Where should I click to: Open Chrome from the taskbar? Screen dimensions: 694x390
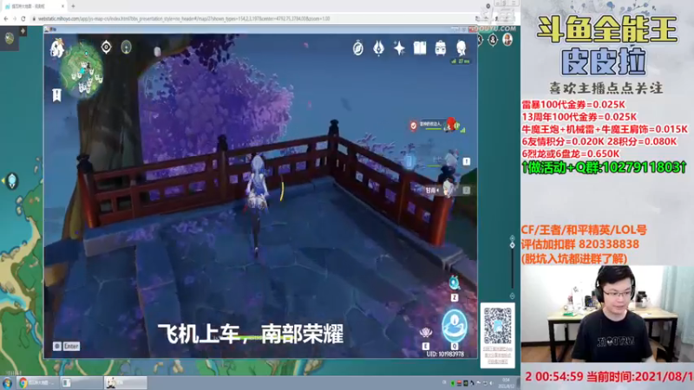[x=37, y=383]
